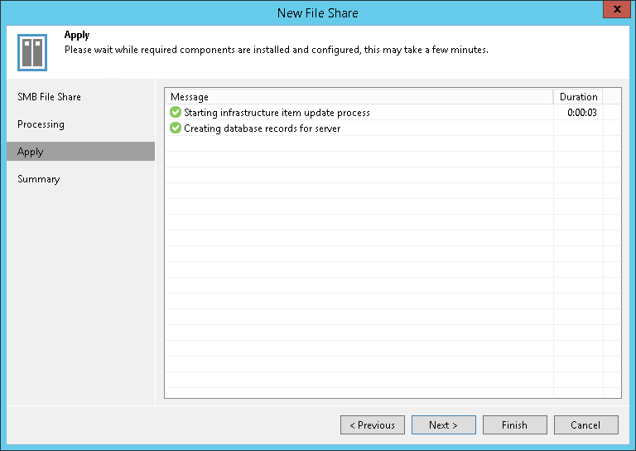Close the New File Share window
The height and width of the screenshot is (451, 636).
(614, 12)
